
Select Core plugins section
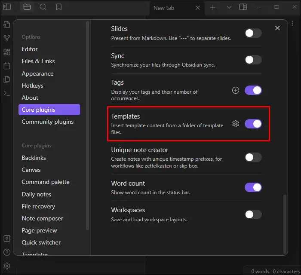pos(49,110)
